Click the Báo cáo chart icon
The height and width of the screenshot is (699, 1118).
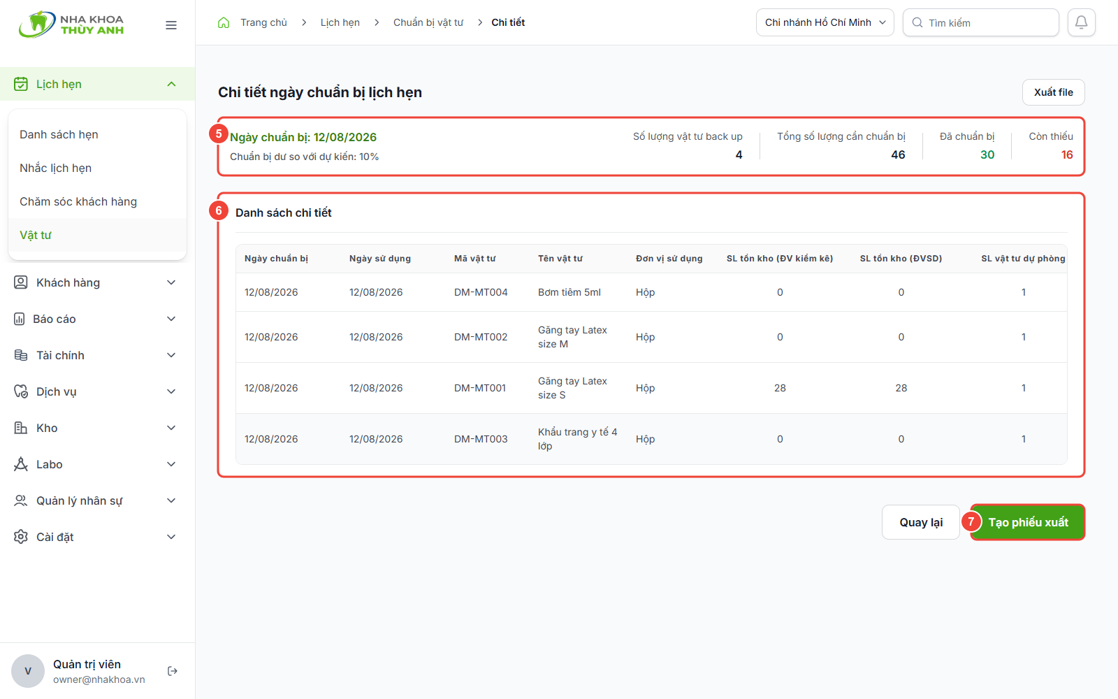[20, 319]
